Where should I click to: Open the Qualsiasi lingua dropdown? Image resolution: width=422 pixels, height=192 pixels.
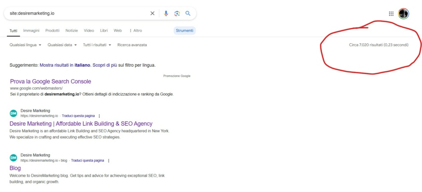pos(25,45)
